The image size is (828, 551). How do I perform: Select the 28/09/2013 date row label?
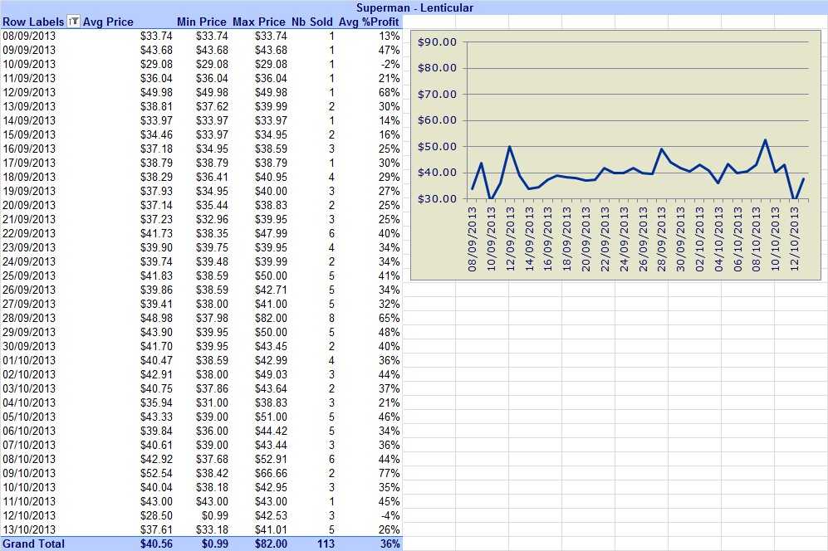pyautogui.click(x=29, y=319)
